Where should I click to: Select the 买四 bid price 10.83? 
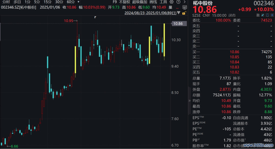pyautogui.click(x=235, y=67)
